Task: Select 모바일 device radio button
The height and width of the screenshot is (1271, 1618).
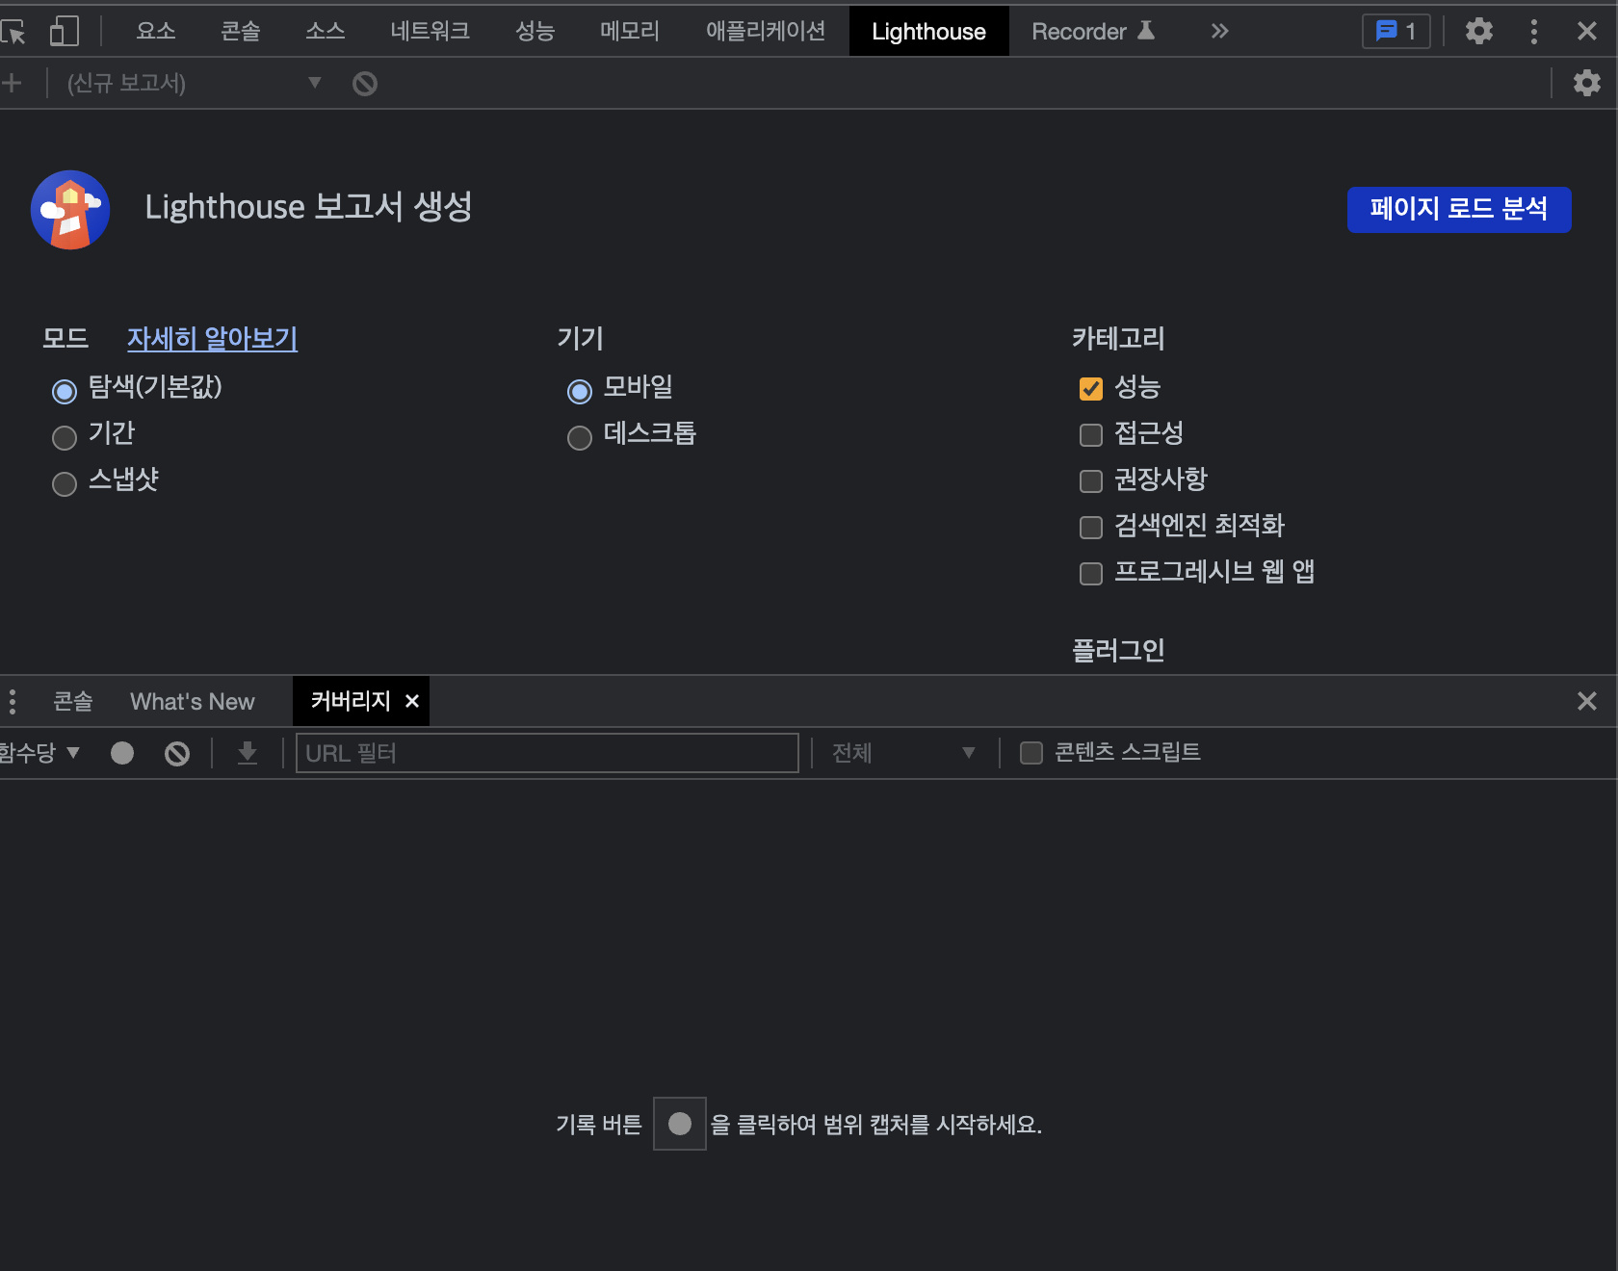Action: click(x=580, y=391)
